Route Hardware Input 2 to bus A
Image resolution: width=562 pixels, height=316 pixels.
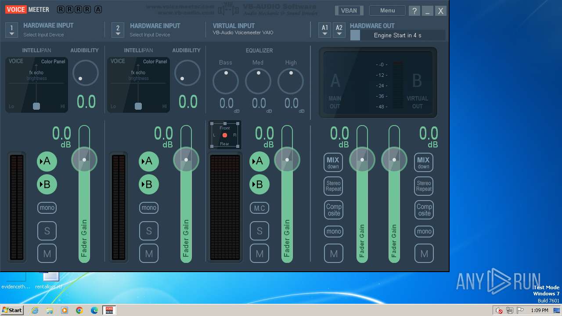coord(149,161)
